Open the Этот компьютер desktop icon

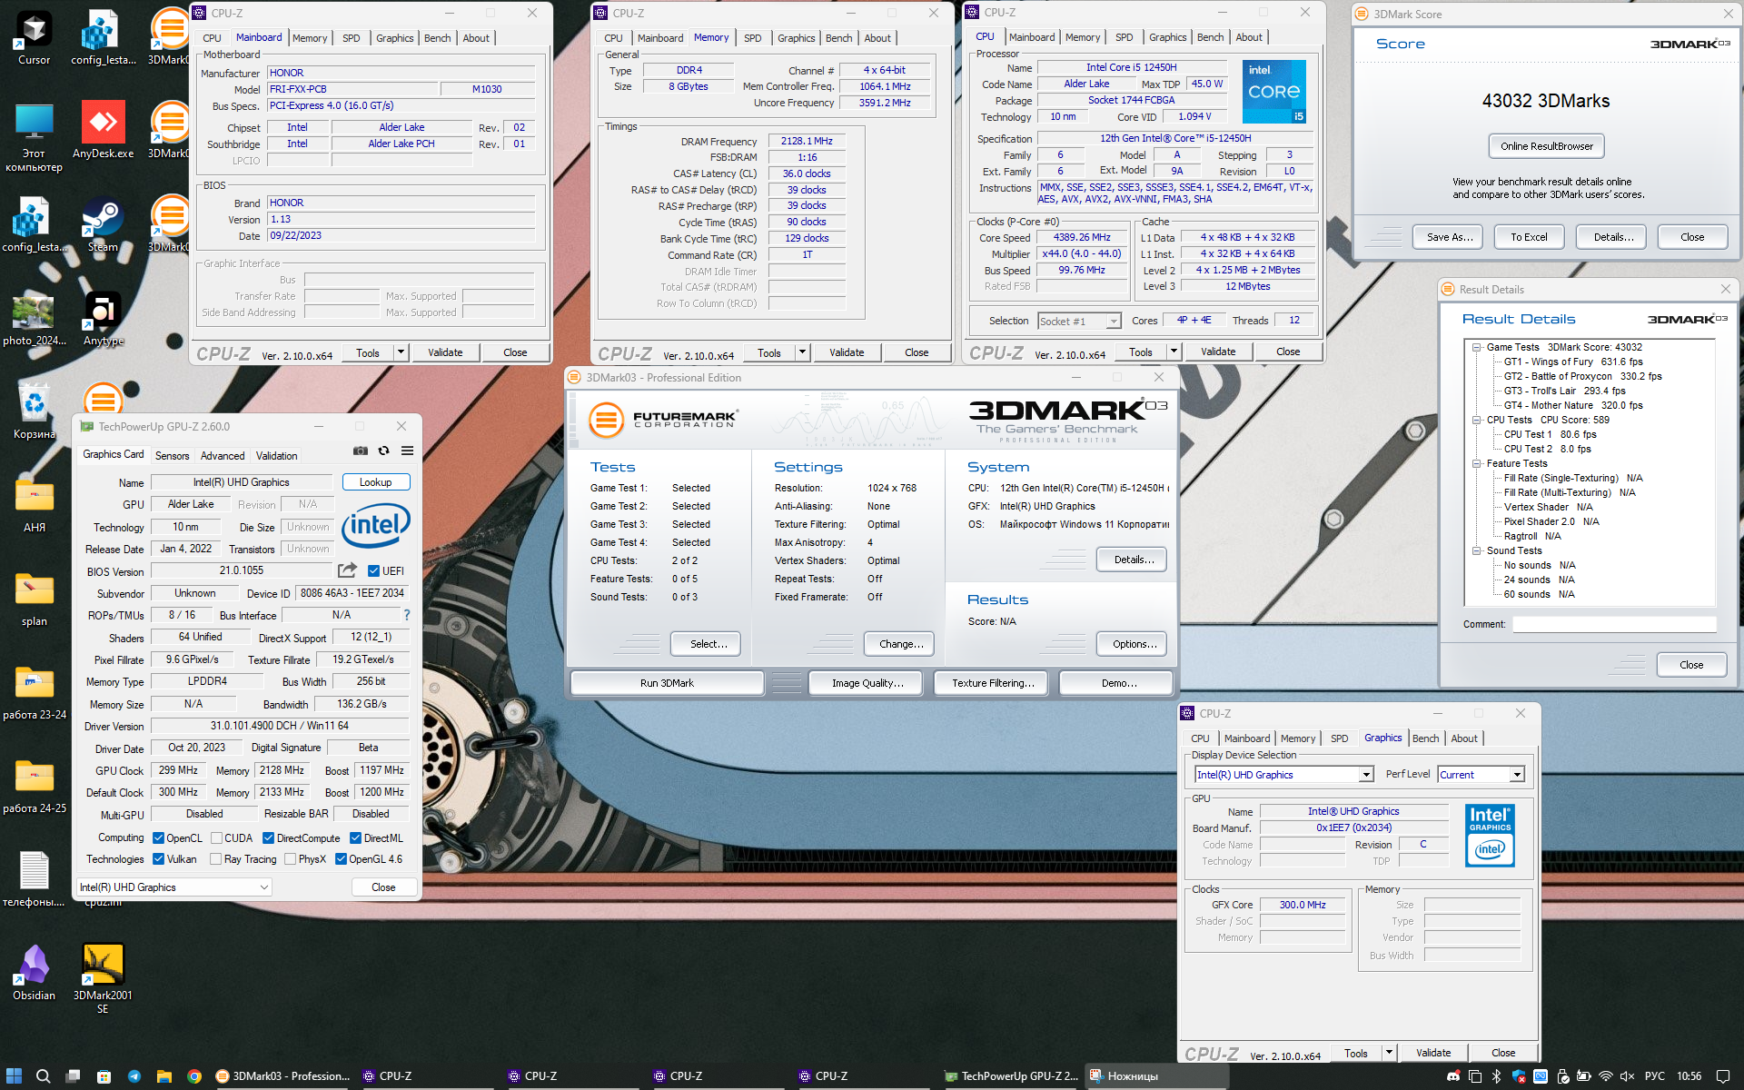point(35,136)
